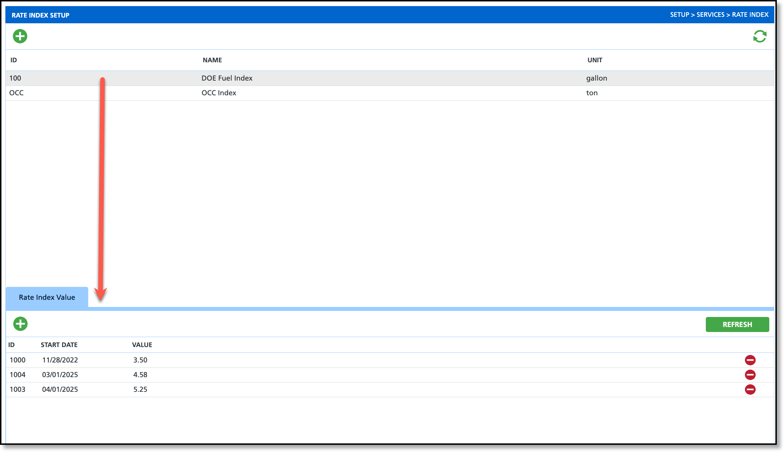Click the green circular refresh arrows icon
This screenshot has width=784, height=452.
(760, 36)
